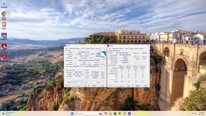Open the network icon in the system tray
Screen dimensions: 206x116
pyautogui.click(x=193, y=113)
